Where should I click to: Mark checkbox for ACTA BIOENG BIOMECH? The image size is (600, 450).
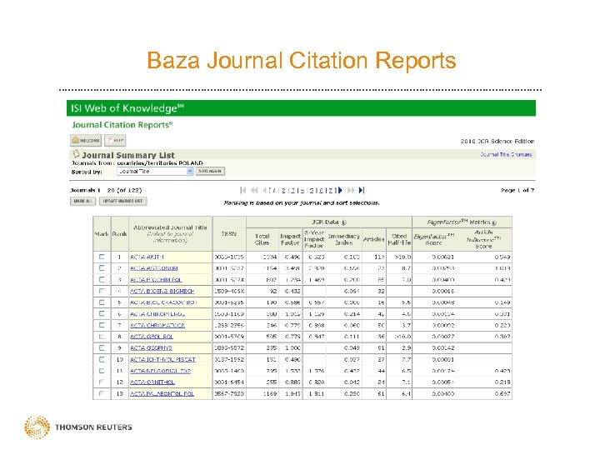[102, 291]
